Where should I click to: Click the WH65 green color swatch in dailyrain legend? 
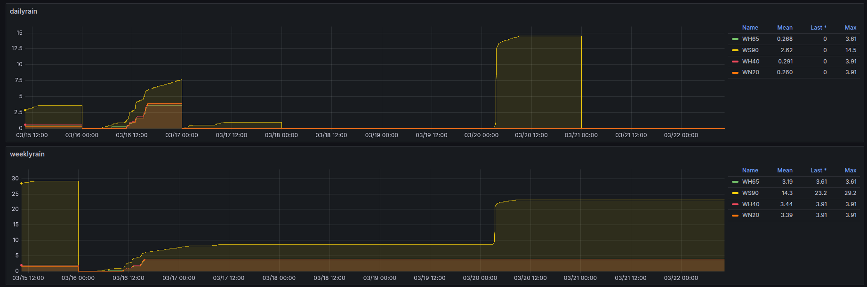pos(735,39)
